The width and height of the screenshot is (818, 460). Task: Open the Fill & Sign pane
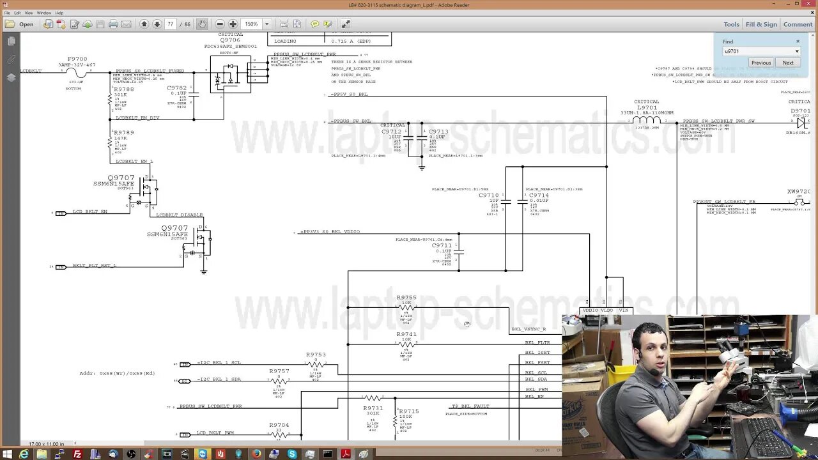pos(761,24)
